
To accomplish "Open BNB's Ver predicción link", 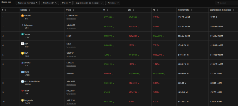I will (x=71, y=56).
